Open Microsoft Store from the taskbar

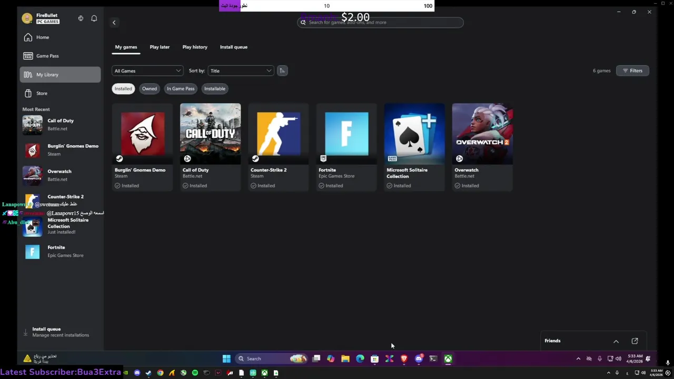(374, 358)
